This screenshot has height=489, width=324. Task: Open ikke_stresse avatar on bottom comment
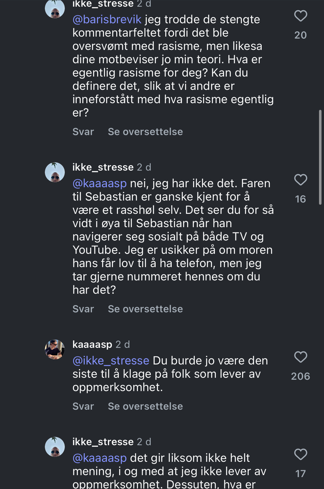55,447
